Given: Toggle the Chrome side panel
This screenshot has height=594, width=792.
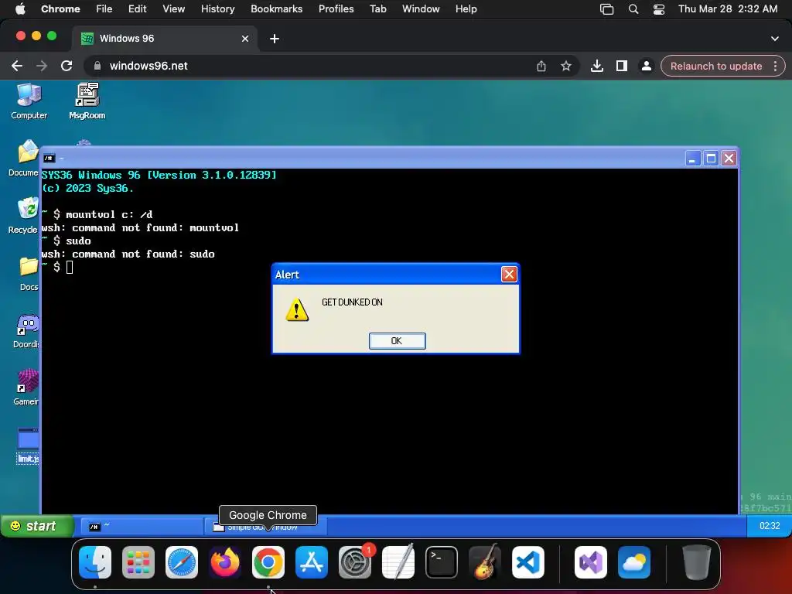Looking at the screenshot, I should (622, 66).
